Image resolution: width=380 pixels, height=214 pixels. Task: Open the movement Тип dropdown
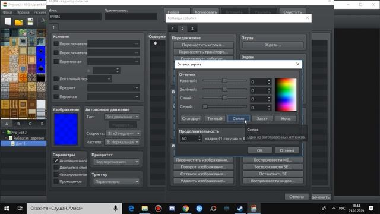tap(122, 117)
